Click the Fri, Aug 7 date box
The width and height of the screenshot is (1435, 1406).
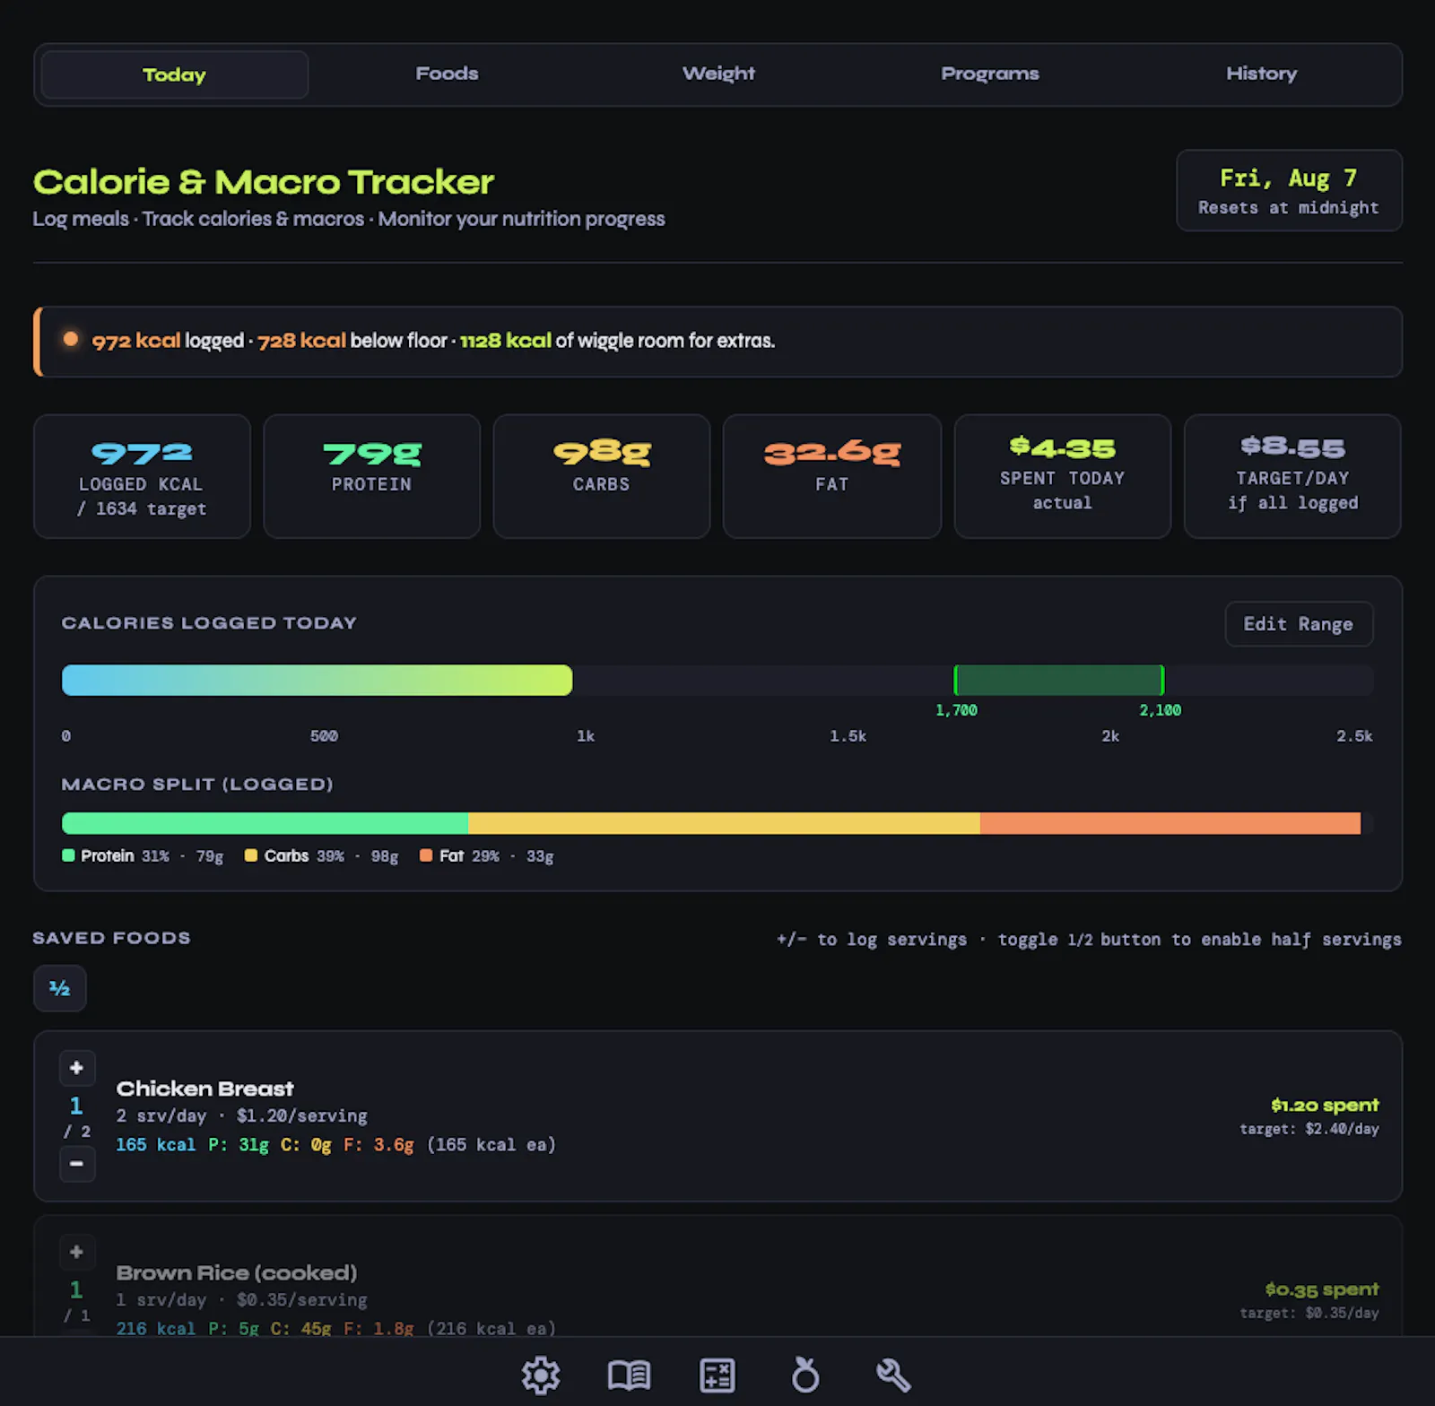[1289, 191]
